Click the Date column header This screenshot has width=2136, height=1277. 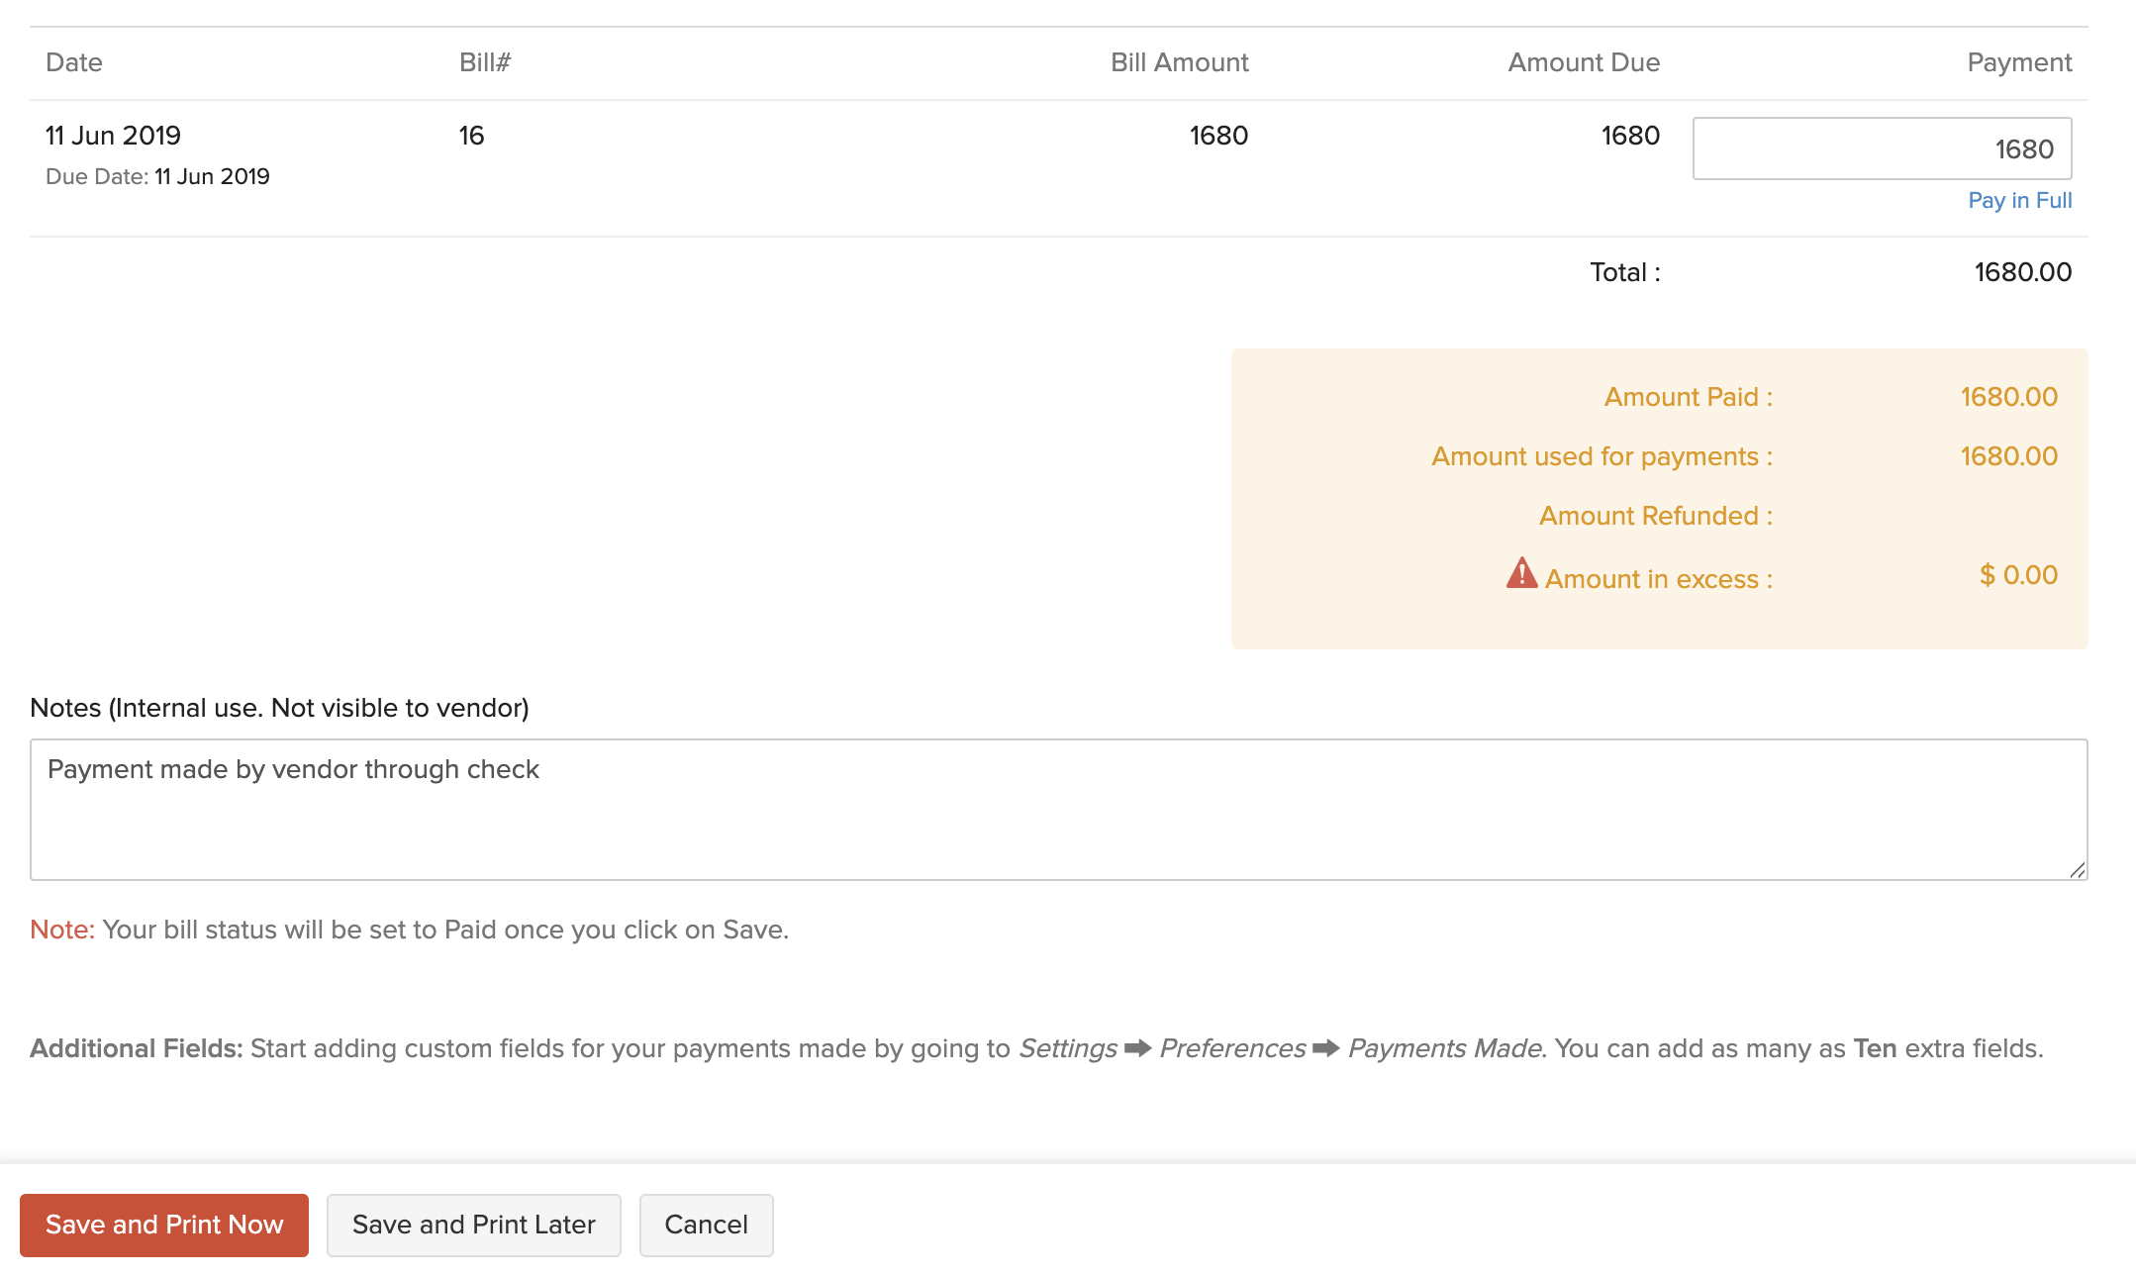[74, 63]
